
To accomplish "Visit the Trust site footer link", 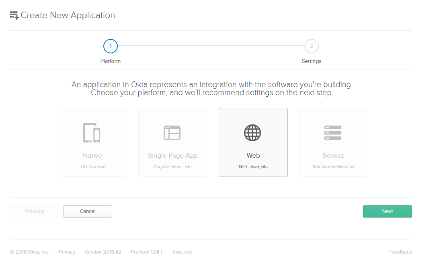I will point(182,252).
